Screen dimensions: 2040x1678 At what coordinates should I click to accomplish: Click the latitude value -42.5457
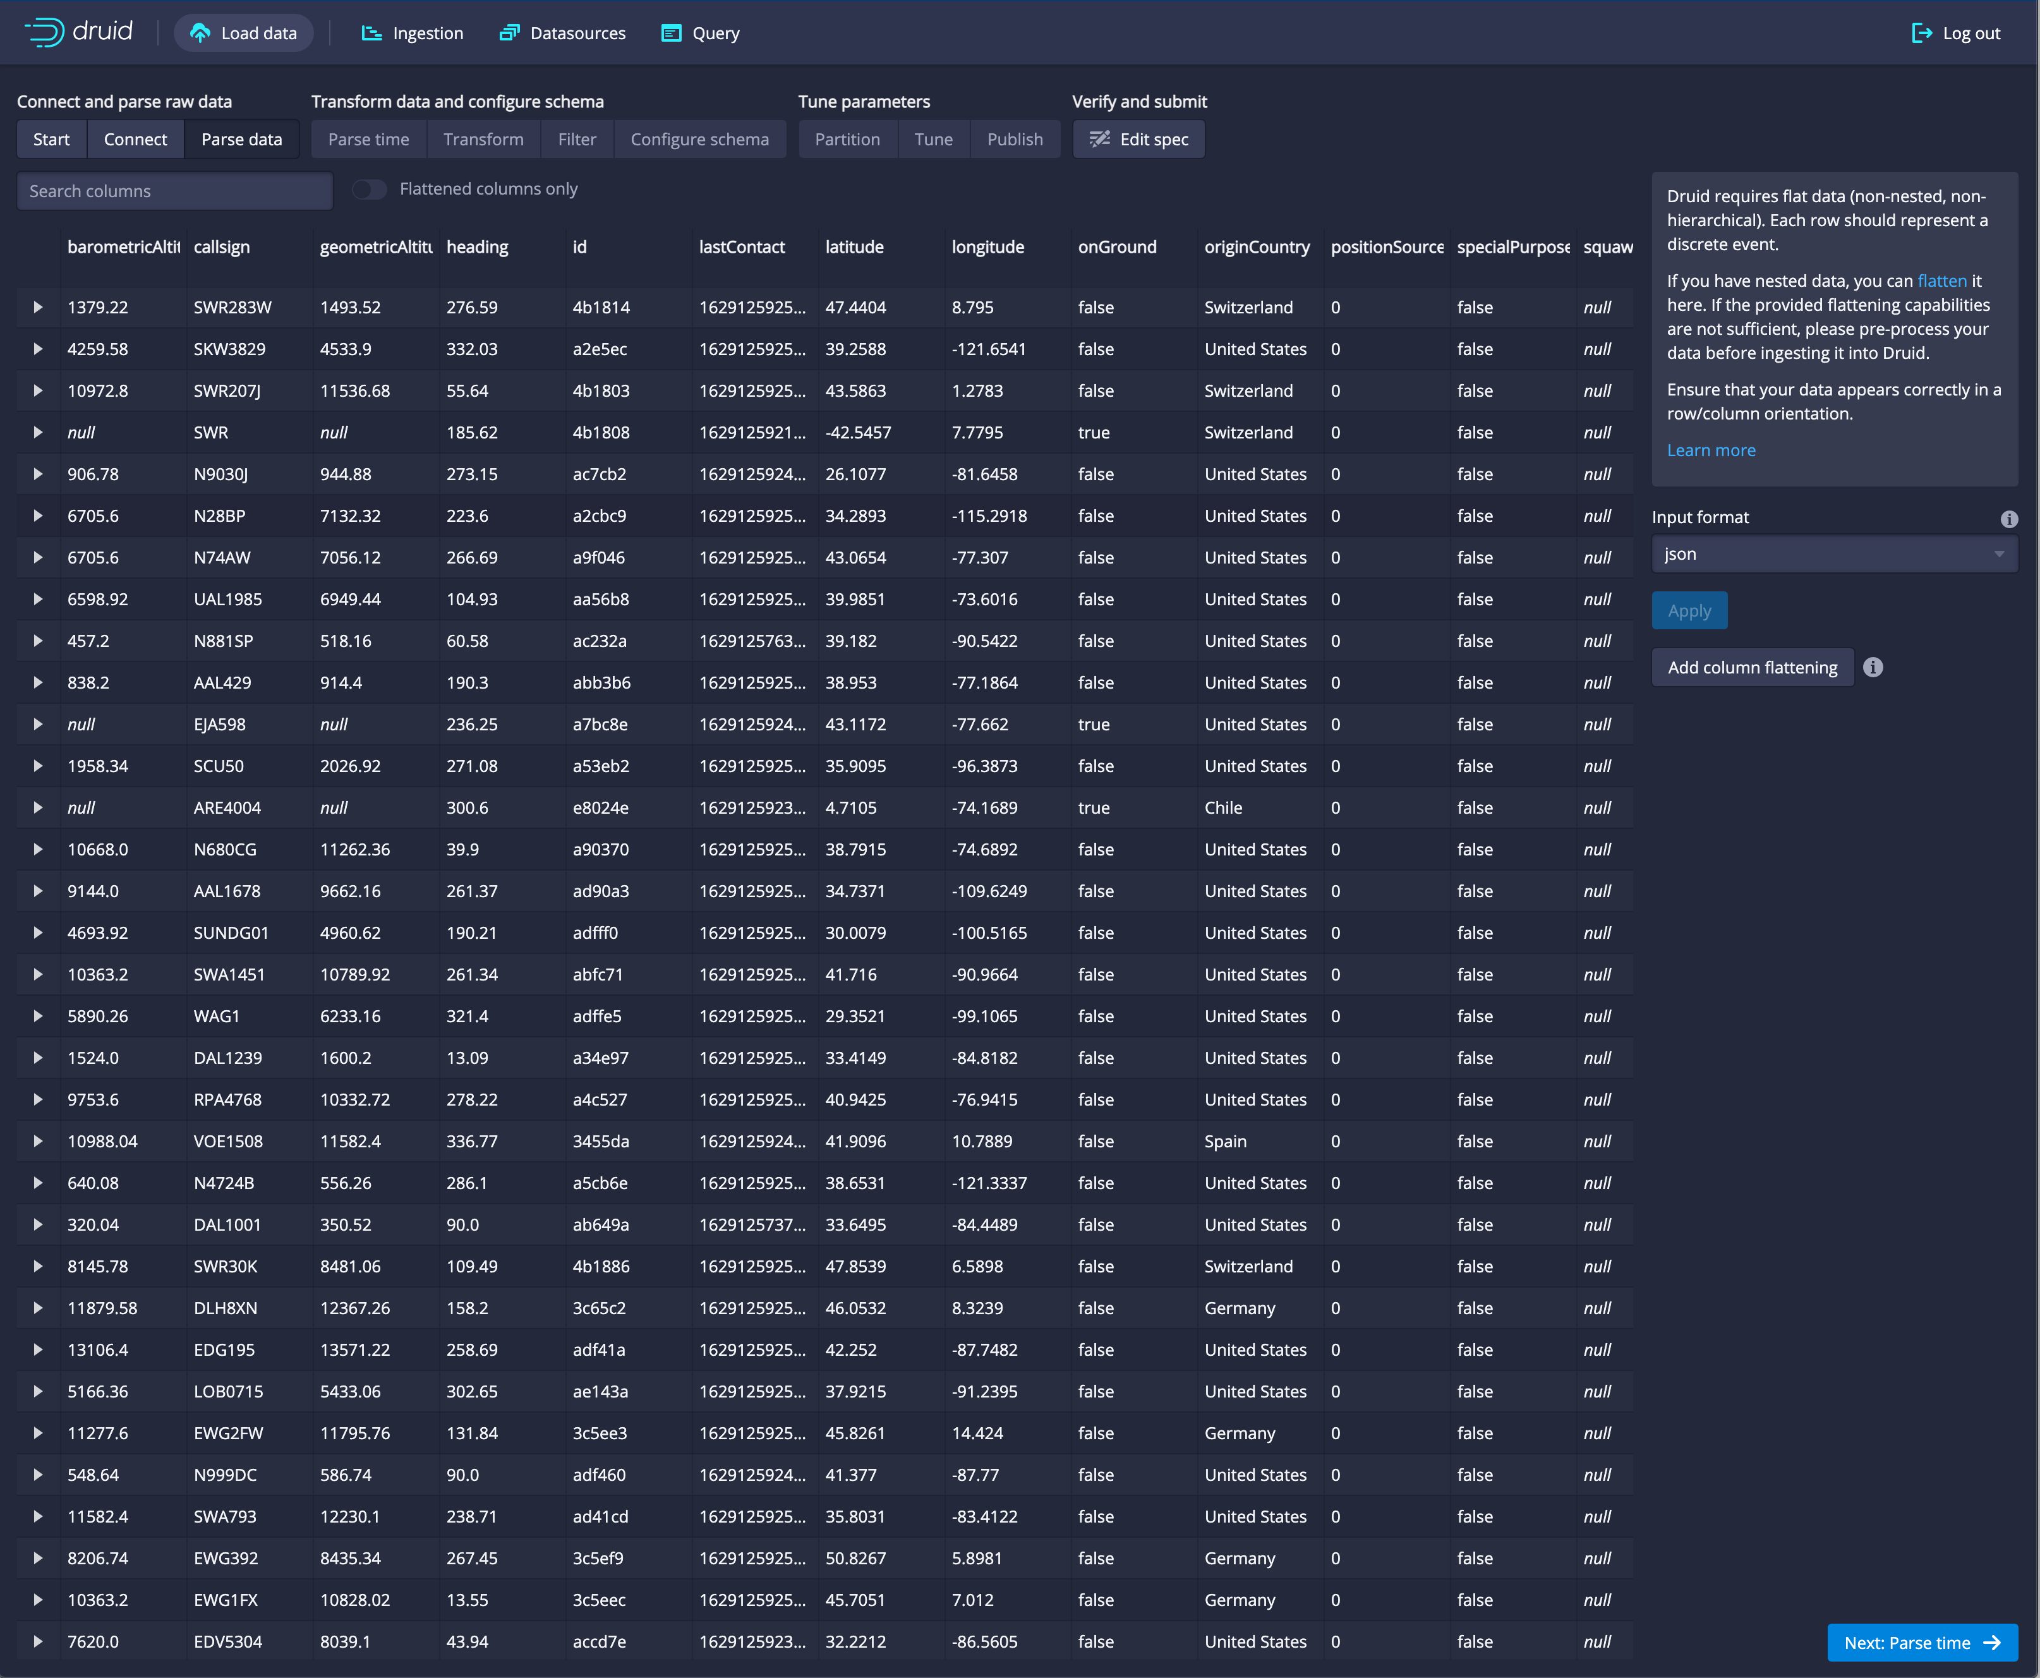[858, 432]
